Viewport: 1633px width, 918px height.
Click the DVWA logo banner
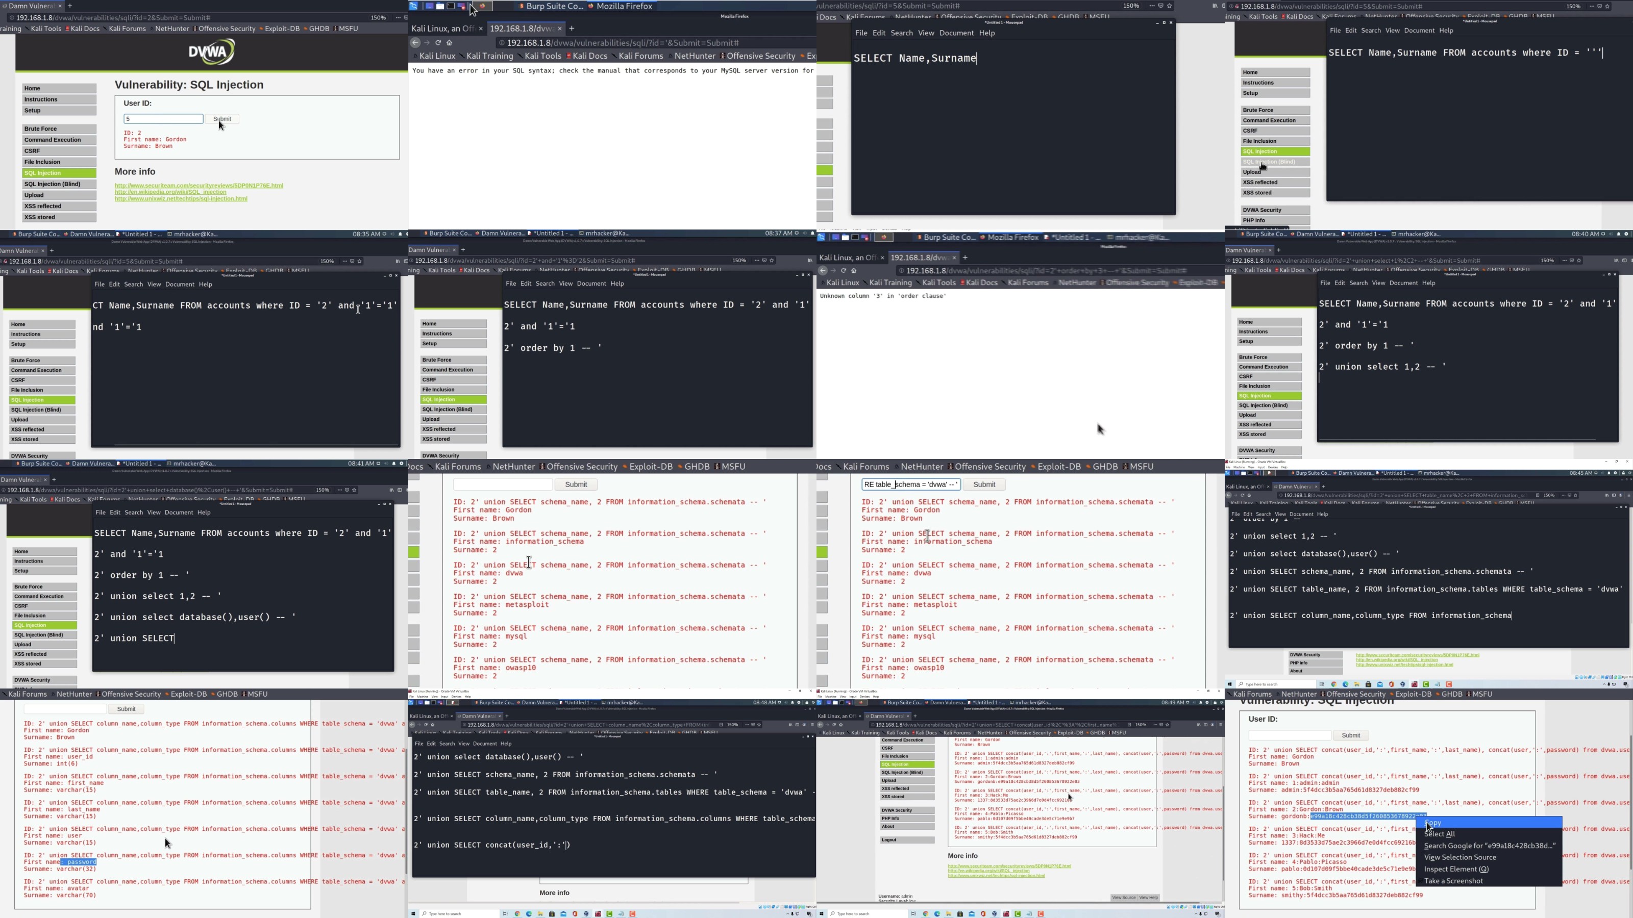point(211,52)
